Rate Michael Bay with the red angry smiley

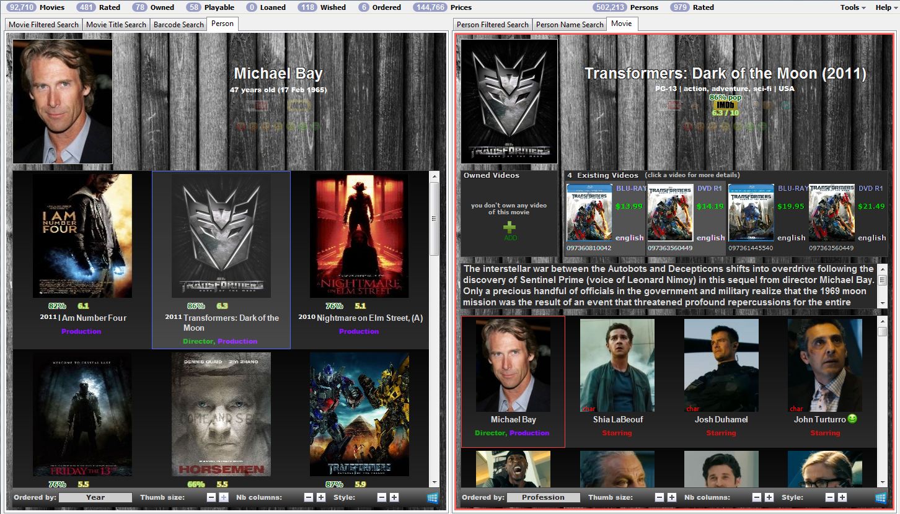[x=240, y=126]
